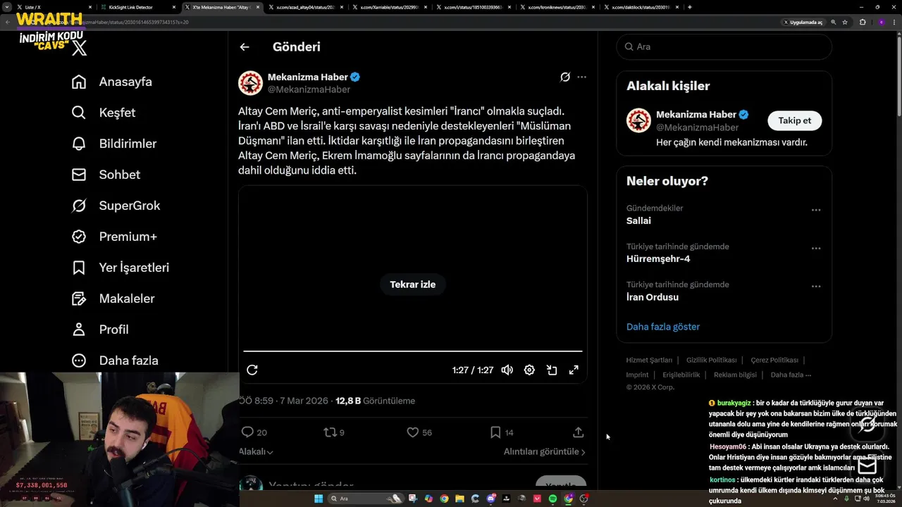The height and width of the screenshot is (507, 902).
Task: Expand Daha fazla footer menu
Action: click(x=791, y=375)
